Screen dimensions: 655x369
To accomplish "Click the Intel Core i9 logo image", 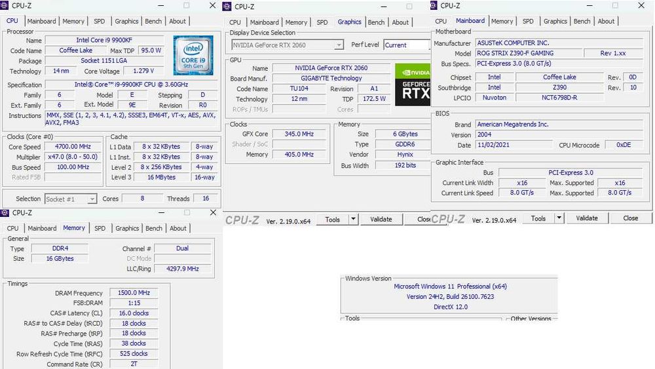I will [193, 55].
